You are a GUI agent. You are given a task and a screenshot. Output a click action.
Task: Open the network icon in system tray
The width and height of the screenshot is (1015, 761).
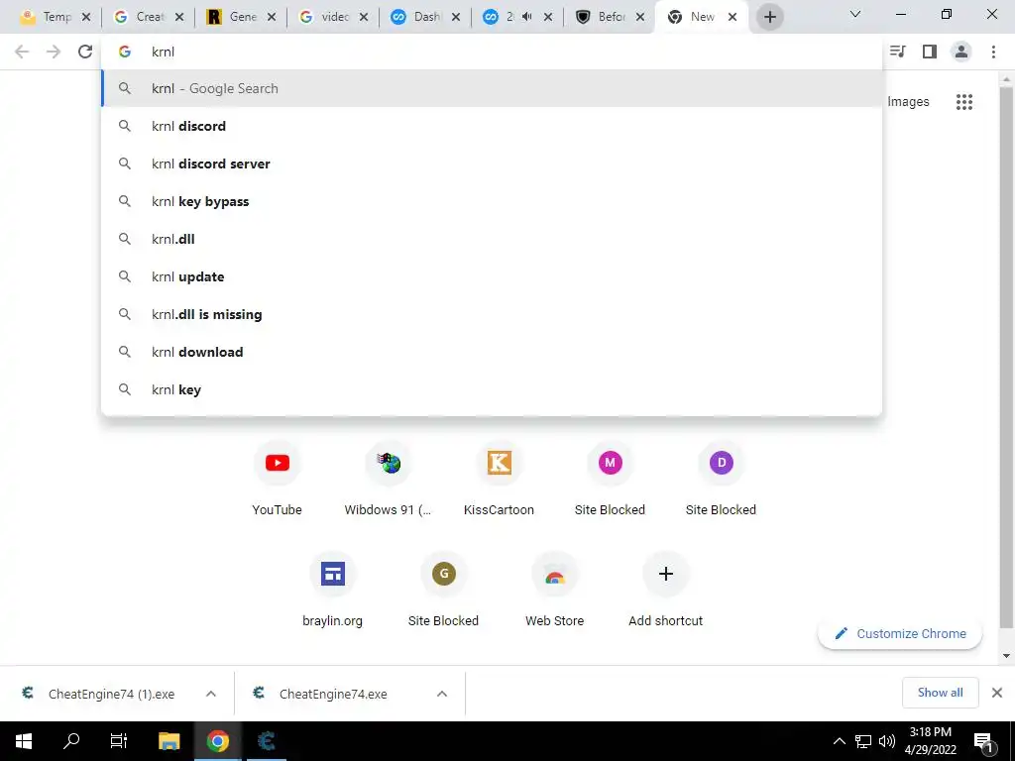click(863, 741)
